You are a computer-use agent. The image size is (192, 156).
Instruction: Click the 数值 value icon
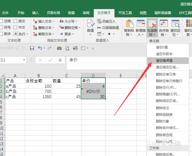90,23
